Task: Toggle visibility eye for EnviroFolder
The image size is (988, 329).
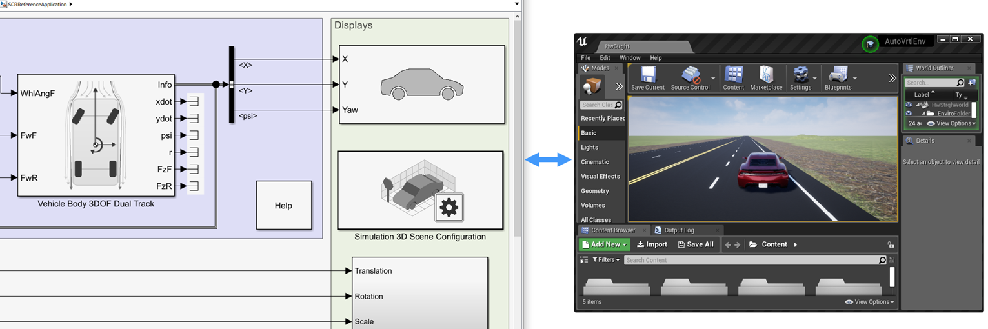Action: [x=909, y=114]
